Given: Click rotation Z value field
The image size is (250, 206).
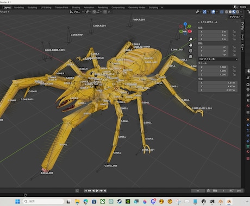Looking at the screenshot, I should point(213,55).
